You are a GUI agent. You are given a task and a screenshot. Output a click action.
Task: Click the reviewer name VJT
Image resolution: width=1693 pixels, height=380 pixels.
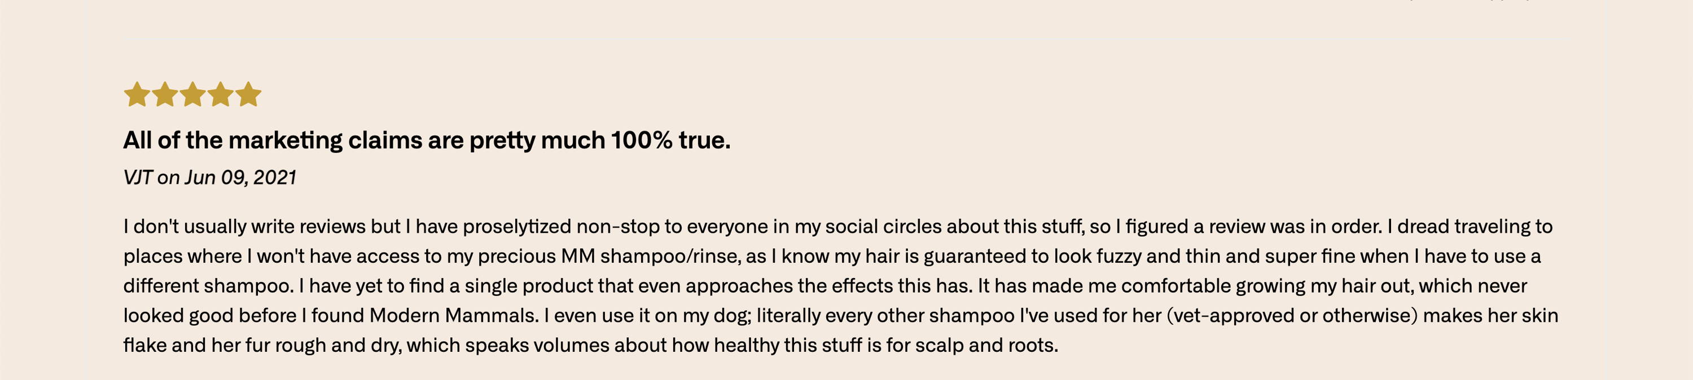tap(138, 177)
